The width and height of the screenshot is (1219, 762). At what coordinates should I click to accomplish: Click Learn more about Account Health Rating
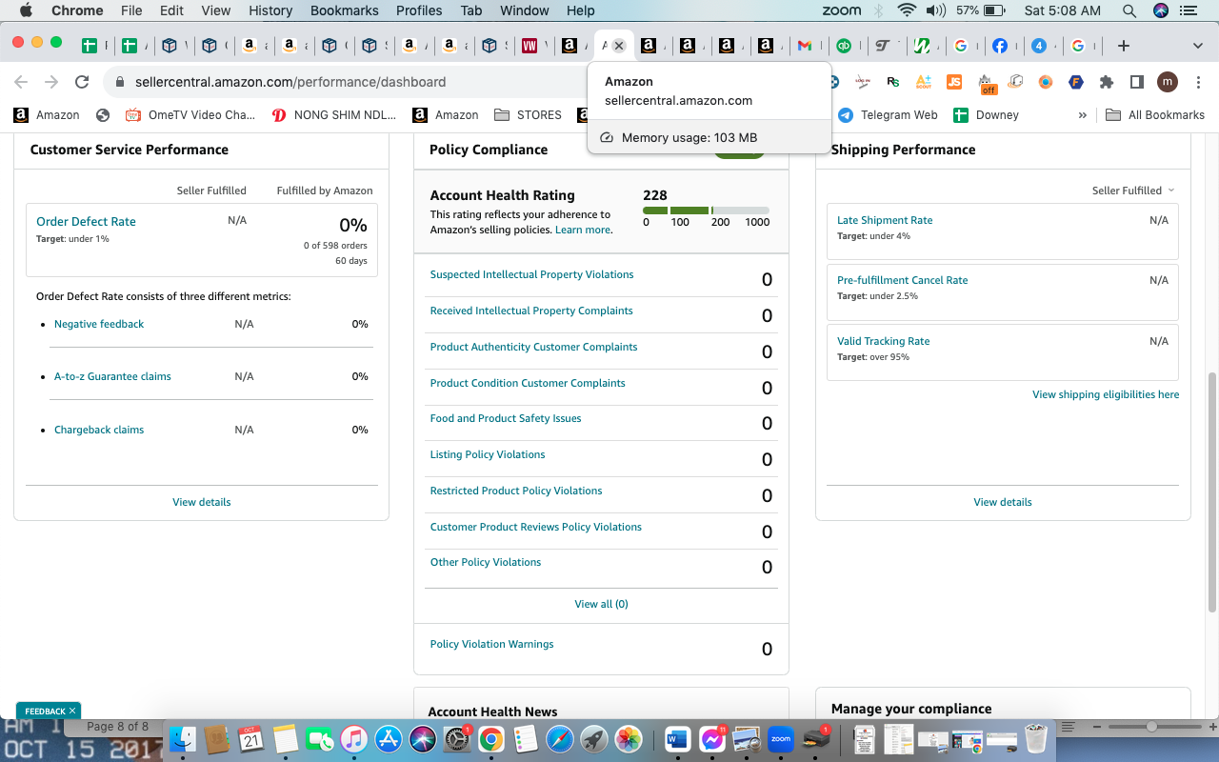tap(583, 230)
